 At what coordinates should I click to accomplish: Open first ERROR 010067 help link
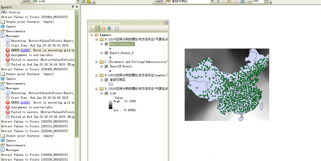25,50
